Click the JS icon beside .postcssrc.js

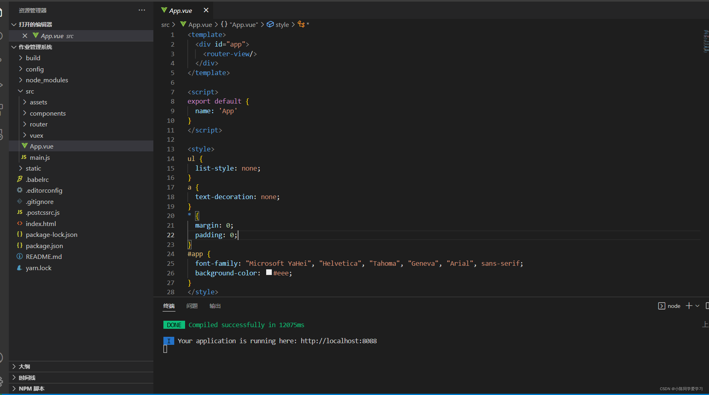click(20, 212)
